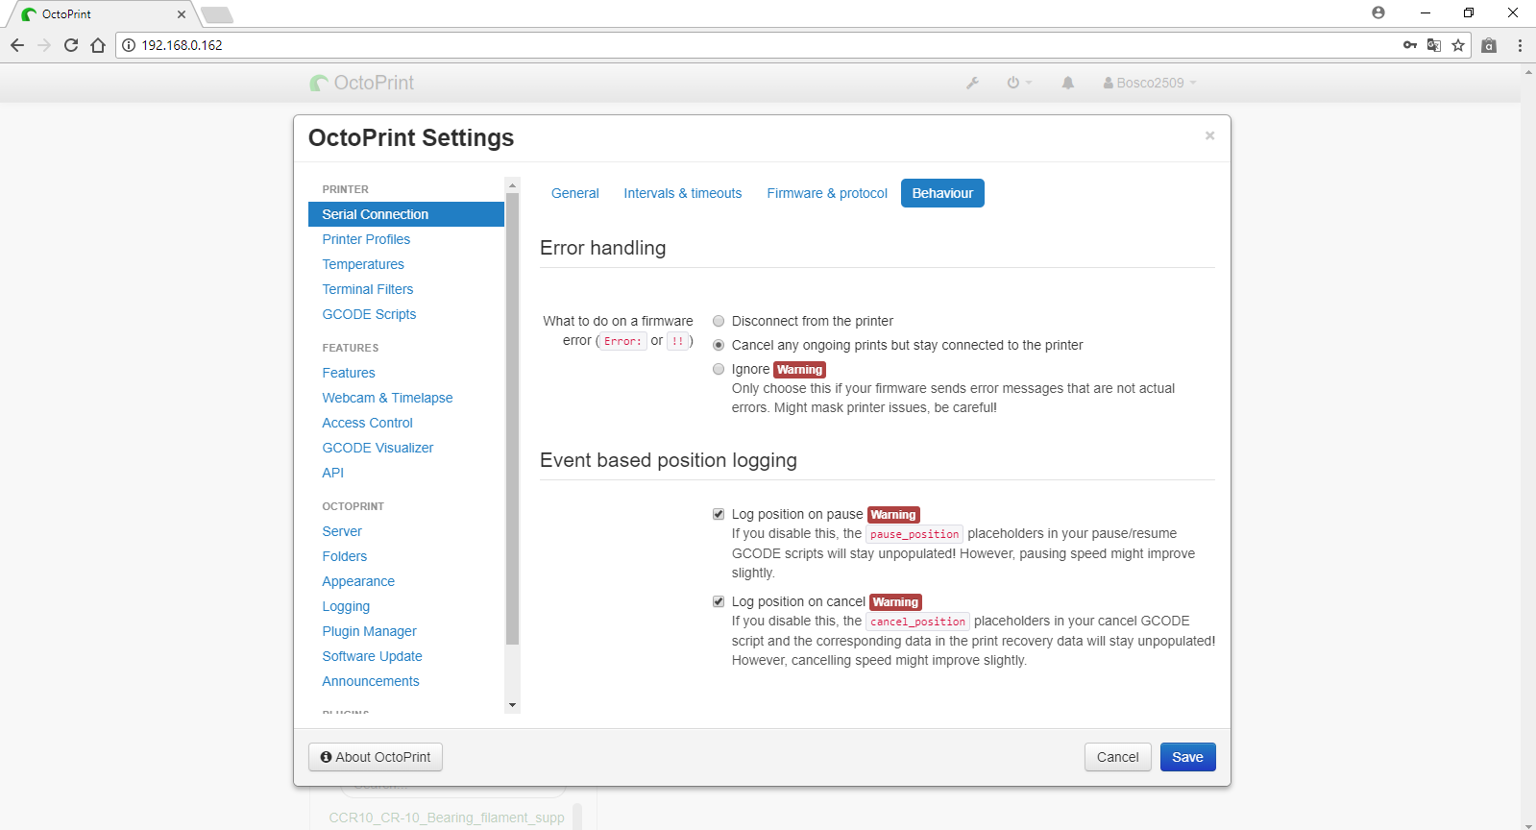Open Plugin Manager

pyautogui.click(x=406, y=631)
